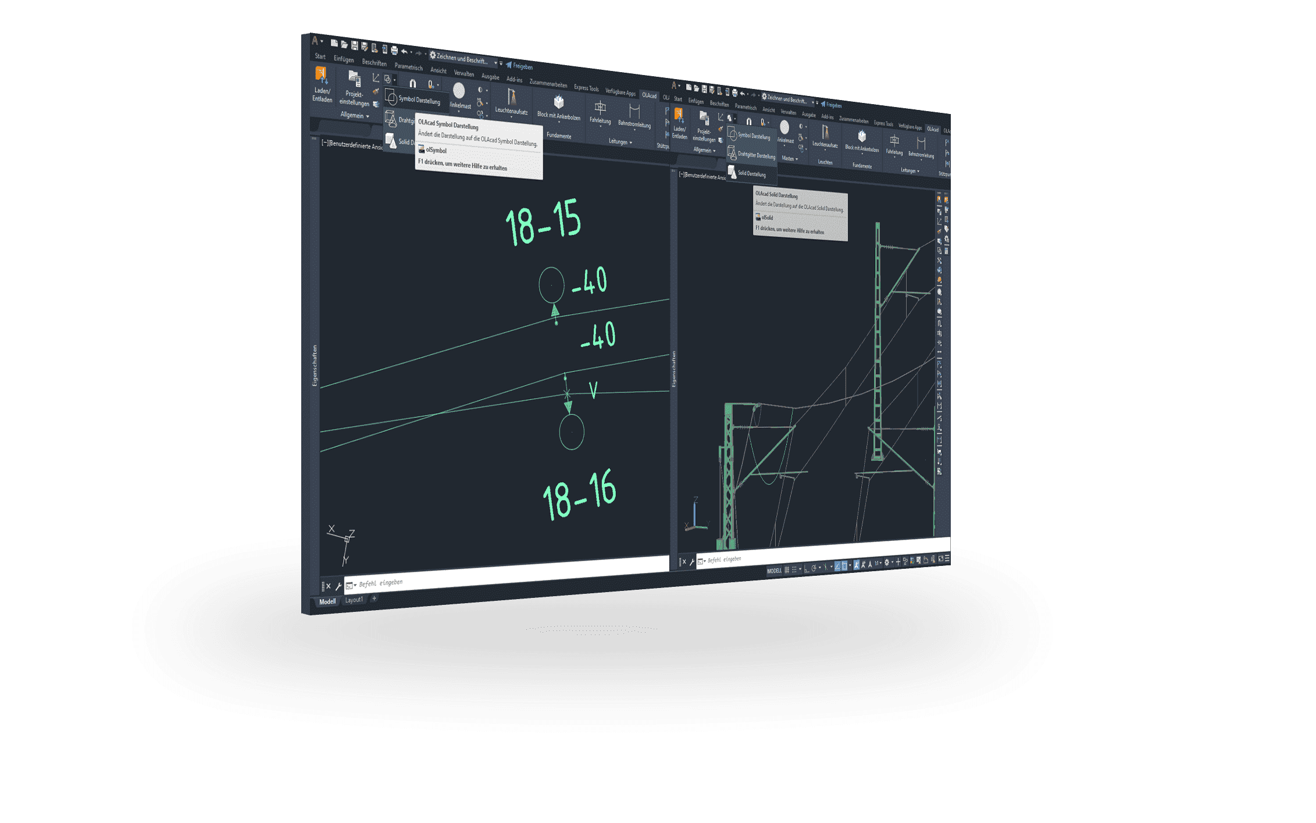
Task: Select Solid Darstellung in right window dropdown
Action: (751, 173)
